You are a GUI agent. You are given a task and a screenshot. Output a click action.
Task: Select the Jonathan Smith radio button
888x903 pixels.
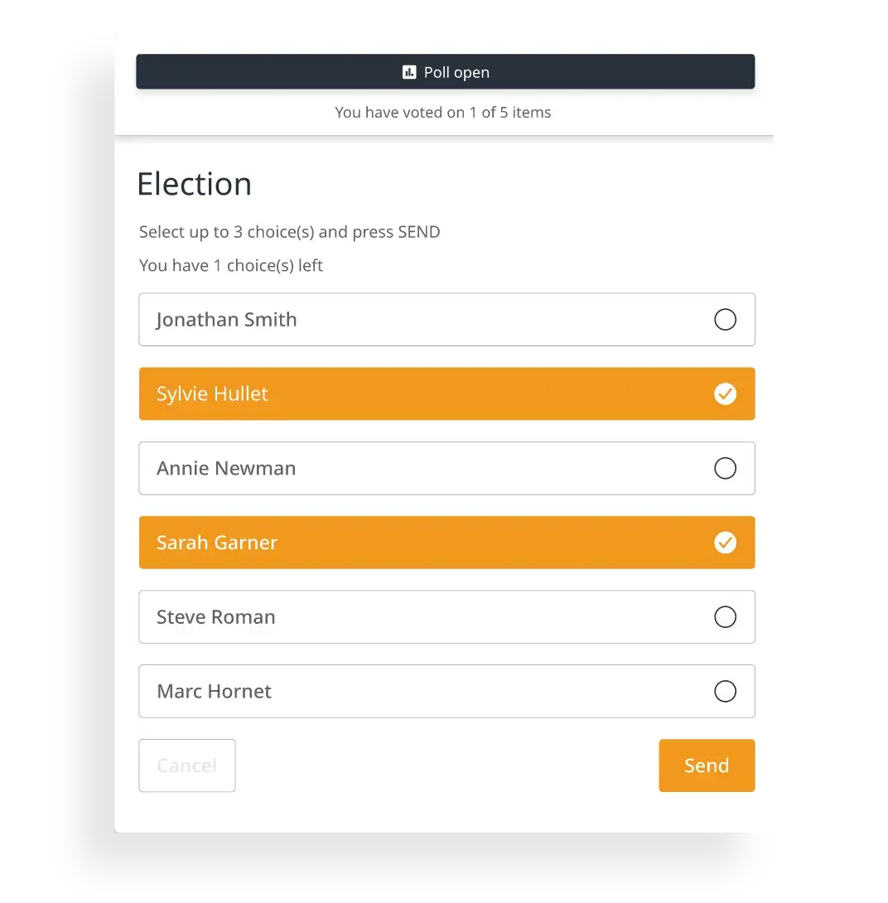pyautogui.click(x=725, y=319)
